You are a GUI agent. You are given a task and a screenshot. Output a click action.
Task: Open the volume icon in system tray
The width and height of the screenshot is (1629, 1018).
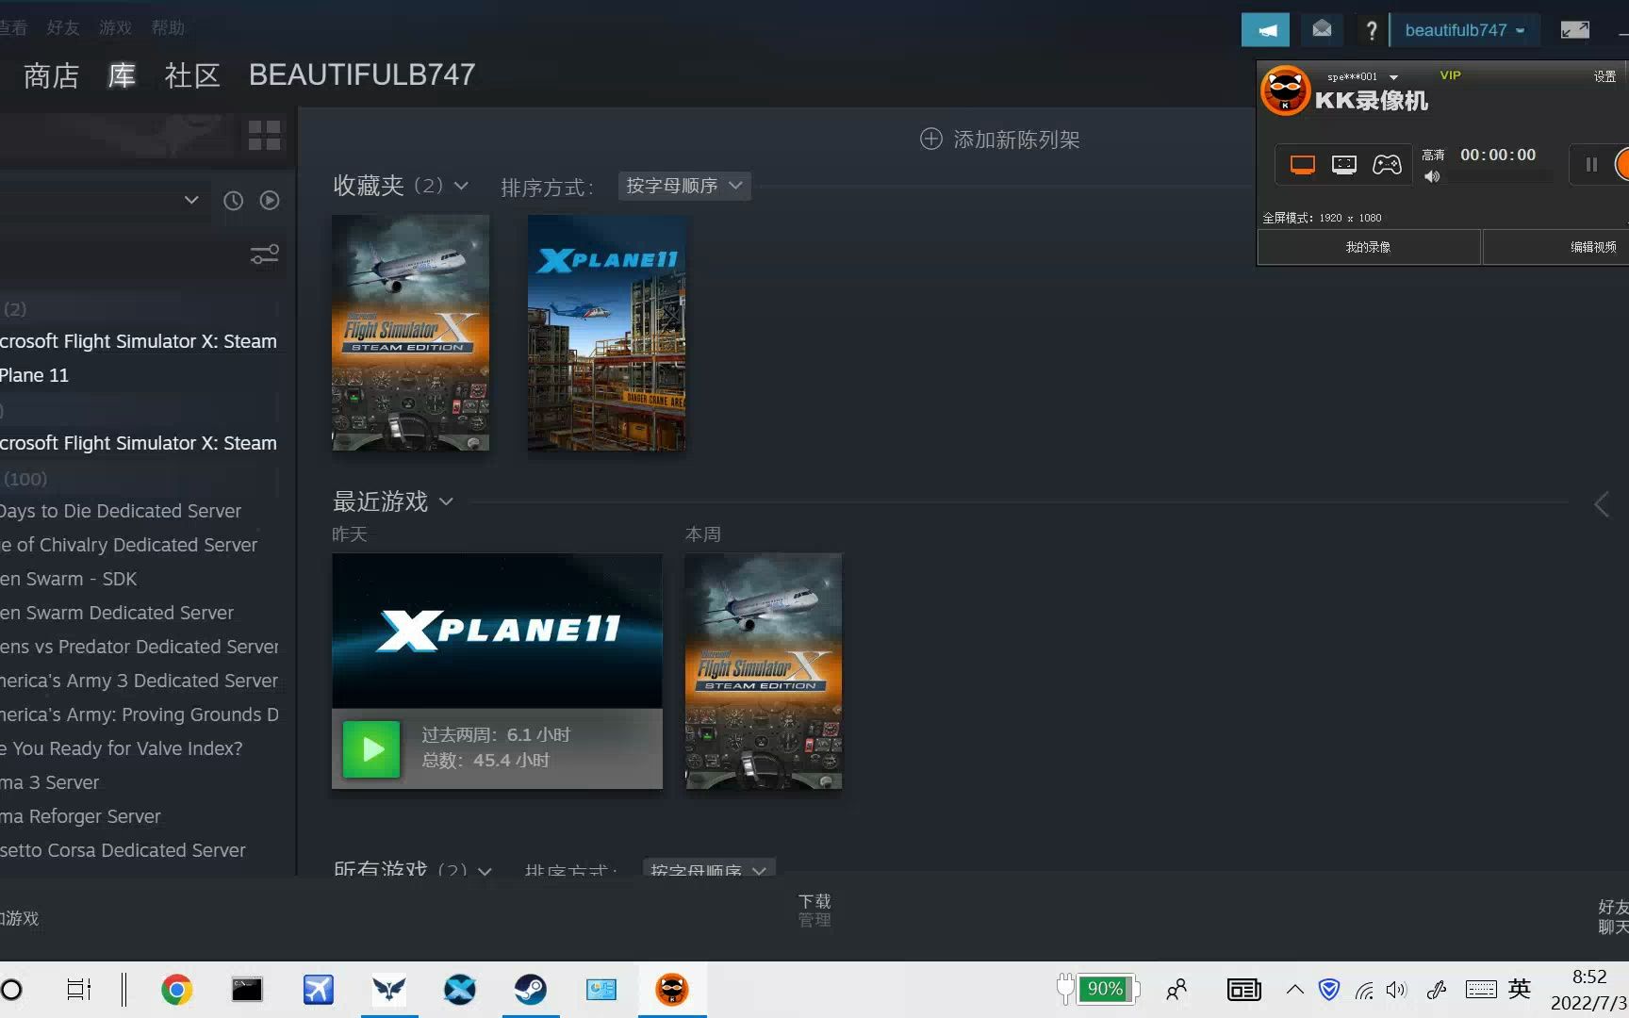(x=1396, y=990)
